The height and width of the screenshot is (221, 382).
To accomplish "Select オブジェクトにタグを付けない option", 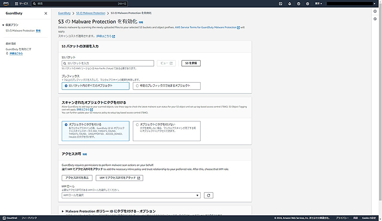I will click(x=167, y=131).
